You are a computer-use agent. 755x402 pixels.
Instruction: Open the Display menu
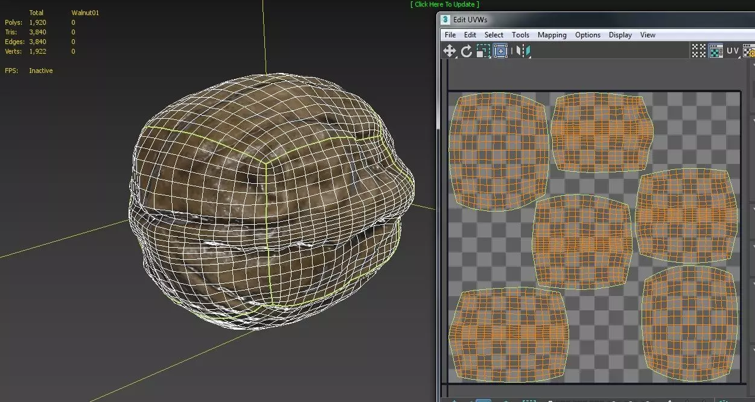tap(620, 35)
